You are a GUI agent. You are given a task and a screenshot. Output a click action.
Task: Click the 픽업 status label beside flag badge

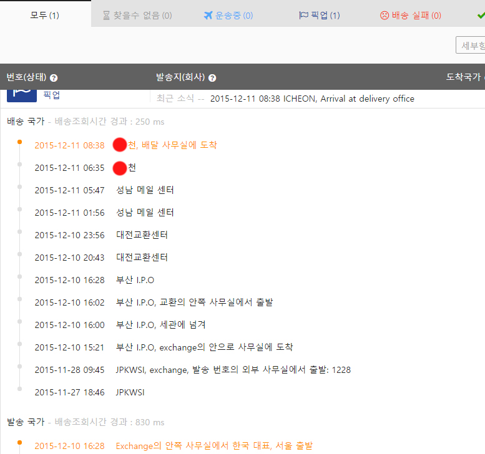click(52, 95)
